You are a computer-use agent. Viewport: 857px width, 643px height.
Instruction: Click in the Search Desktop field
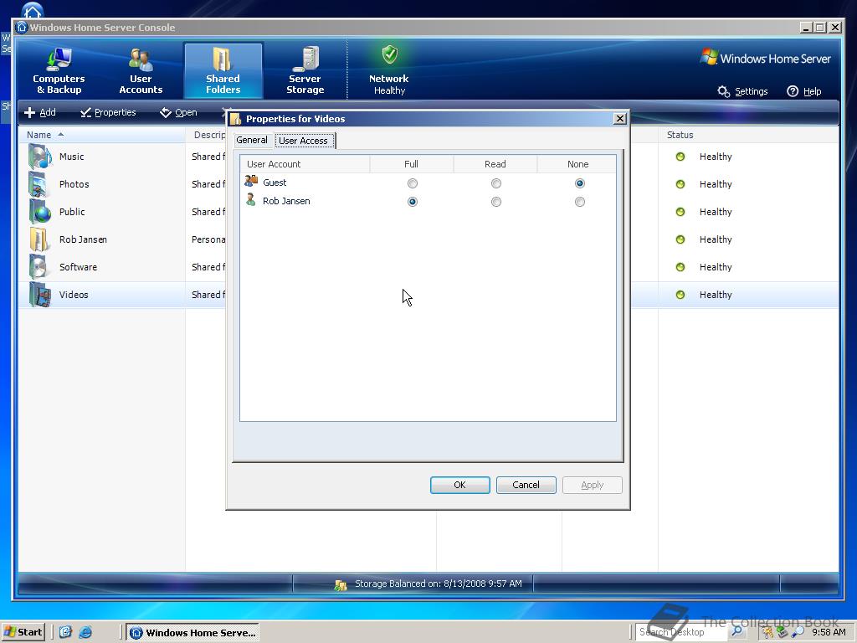[x=681, y=632]
